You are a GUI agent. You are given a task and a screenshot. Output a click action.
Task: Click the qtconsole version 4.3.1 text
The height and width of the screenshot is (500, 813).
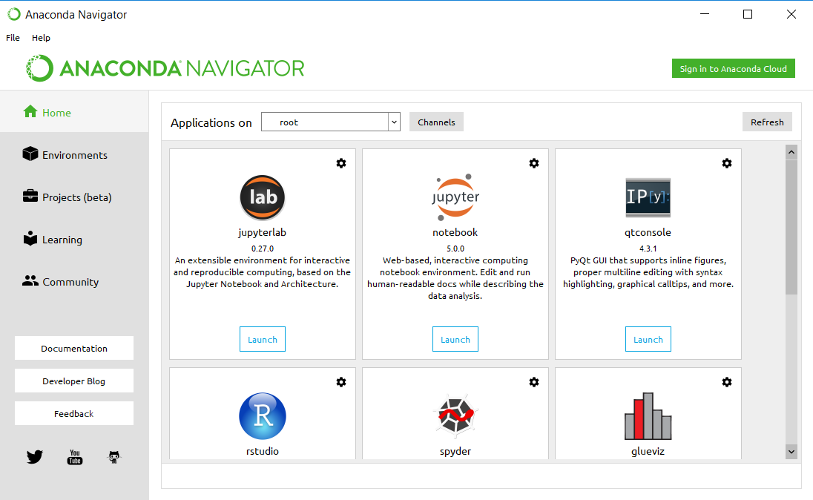[x=648, y=249]
